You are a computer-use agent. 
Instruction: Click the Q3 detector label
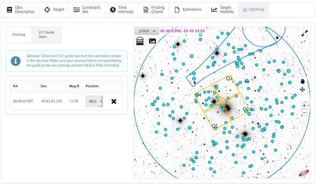(x=229, y=78)
